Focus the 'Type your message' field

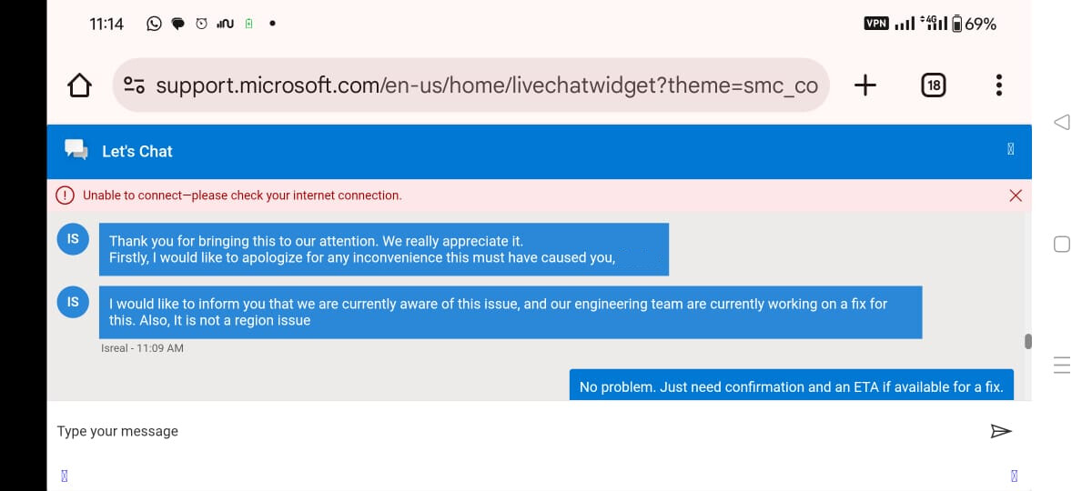510,431
